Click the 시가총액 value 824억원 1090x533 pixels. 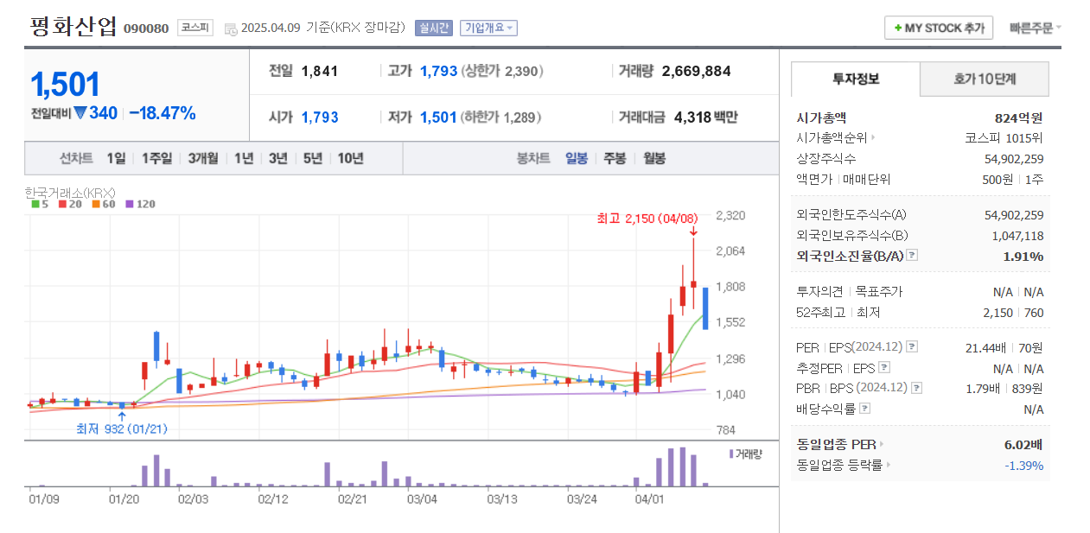pyautogui.click(x=1019, y=117)
